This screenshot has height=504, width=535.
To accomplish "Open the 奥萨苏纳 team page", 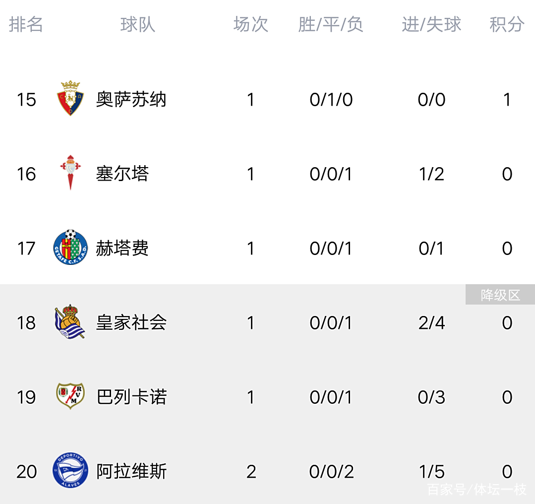I will pyautogui.click(x=131, y=100).
